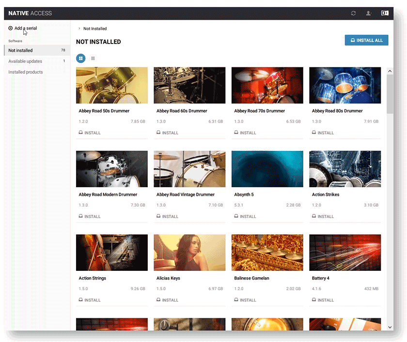Click the Abbey Road 70s Drummer title
Screen dimensions: 407x342
pyautogui.click(x=259, y=111)
